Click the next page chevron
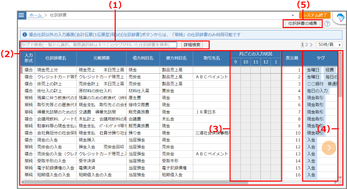The height and width of the screenshot is (189, 347). pyautogui.click(x=311, y=45)
